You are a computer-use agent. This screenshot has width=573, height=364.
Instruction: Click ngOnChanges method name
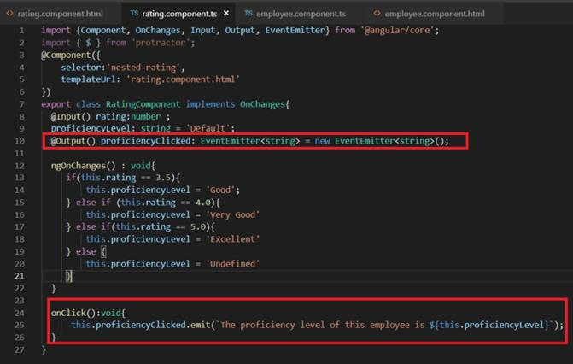(x=79, y=166)
